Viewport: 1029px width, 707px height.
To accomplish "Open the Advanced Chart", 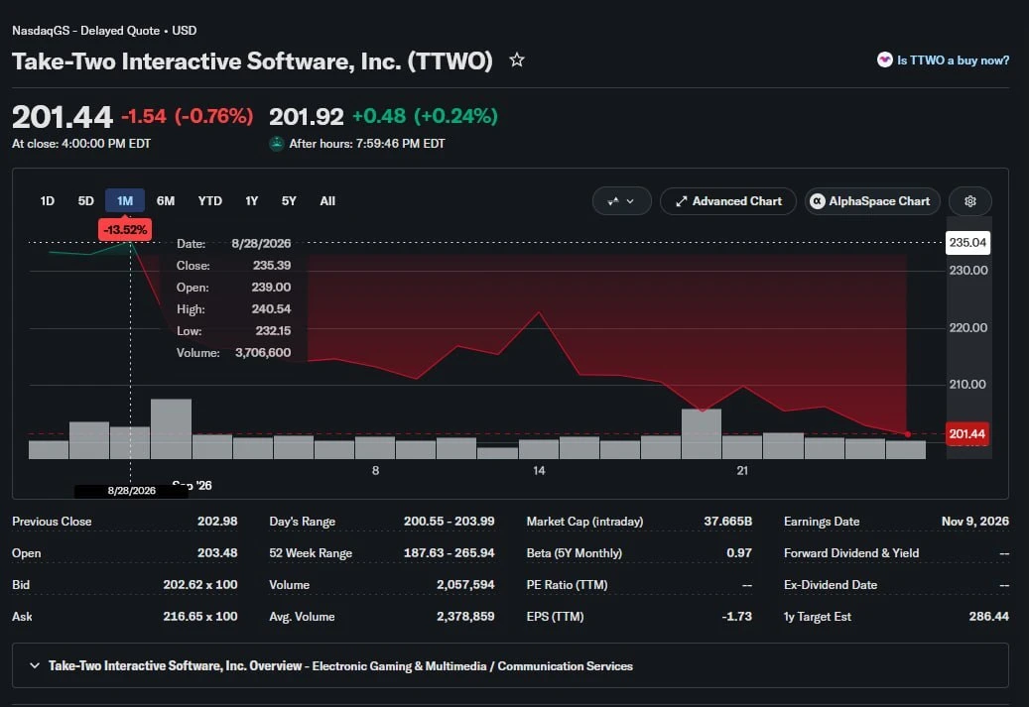I will [728, 201].
